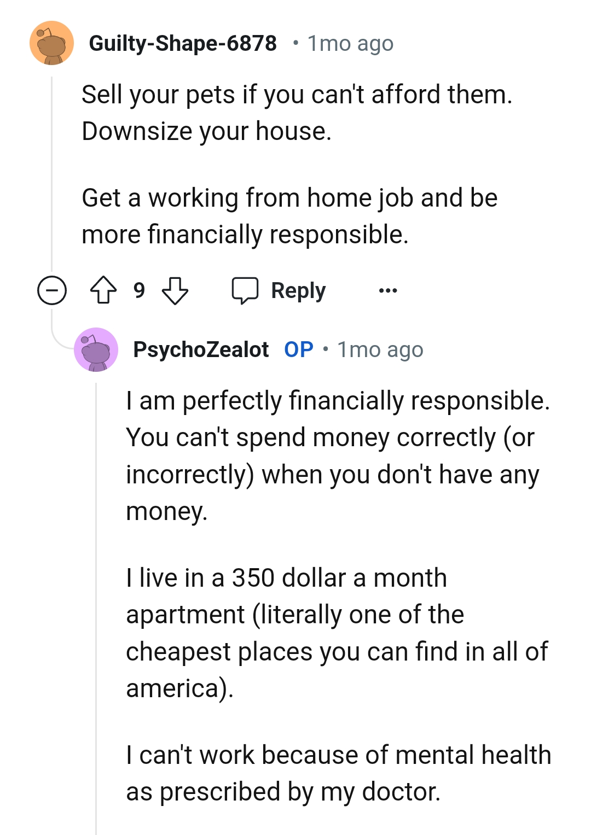Screen dimensions: 591x835
Task: Click PsychoZealot's purple snoo avatar
Action: click(96, 350)
